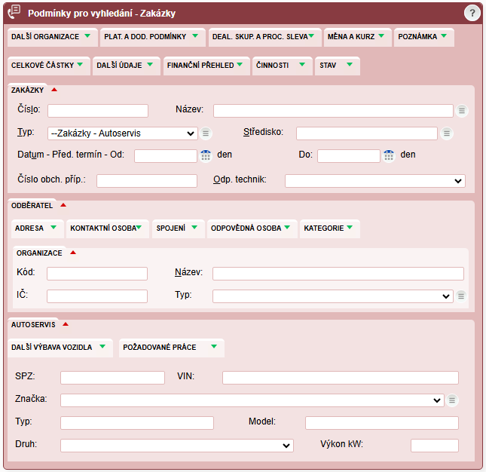Expand the Finanční přehled tab
Viewport: 486px width, 472px height.
coord(206,66)
